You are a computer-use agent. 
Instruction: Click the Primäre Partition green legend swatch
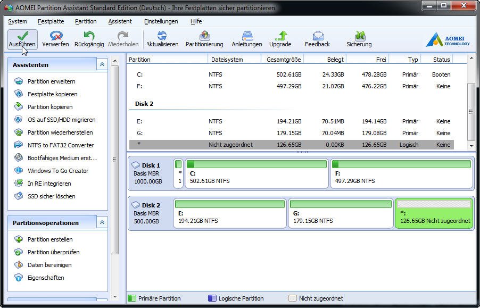point(132,298)
